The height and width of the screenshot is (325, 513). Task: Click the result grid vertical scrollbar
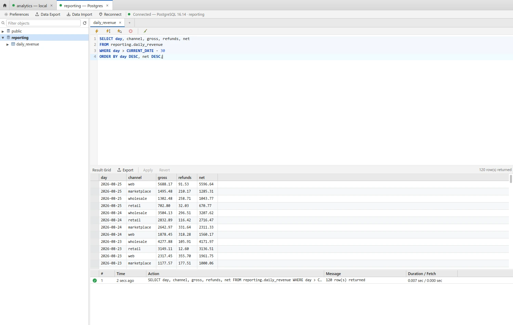(511, 179)
